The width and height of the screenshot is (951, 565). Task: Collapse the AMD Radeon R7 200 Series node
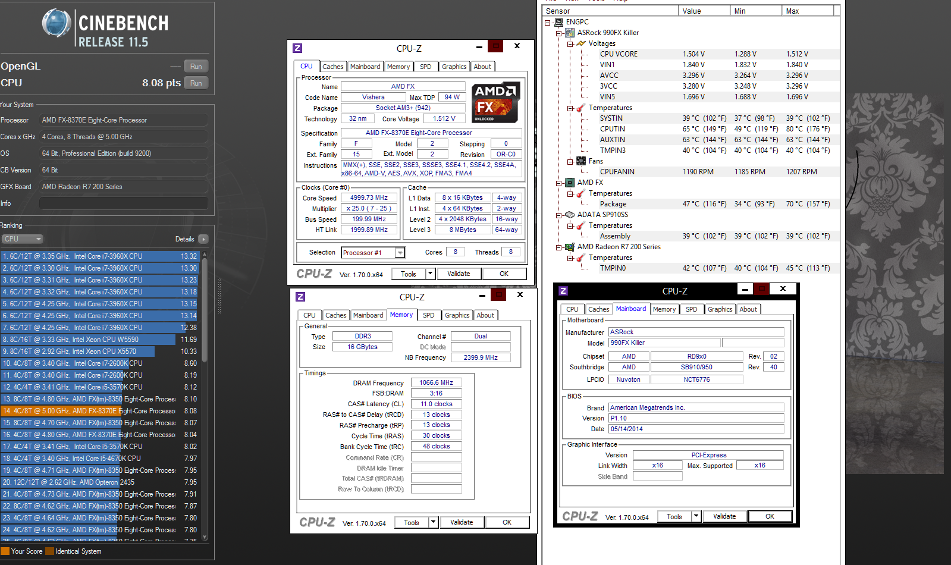click(x=559, y=247)
